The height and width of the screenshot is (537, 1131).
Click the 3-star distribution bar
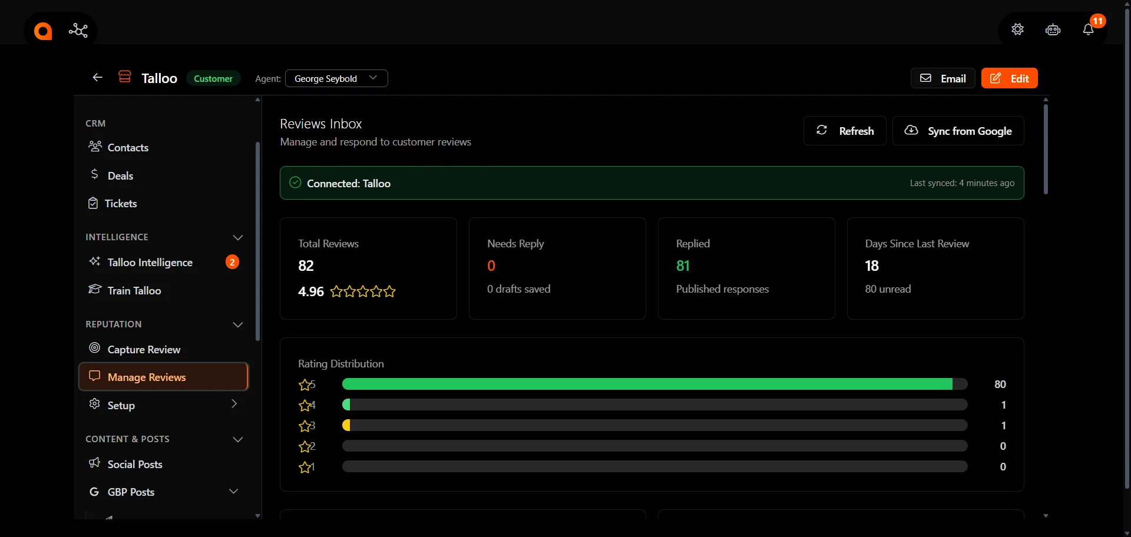click(x=654, y=425)
